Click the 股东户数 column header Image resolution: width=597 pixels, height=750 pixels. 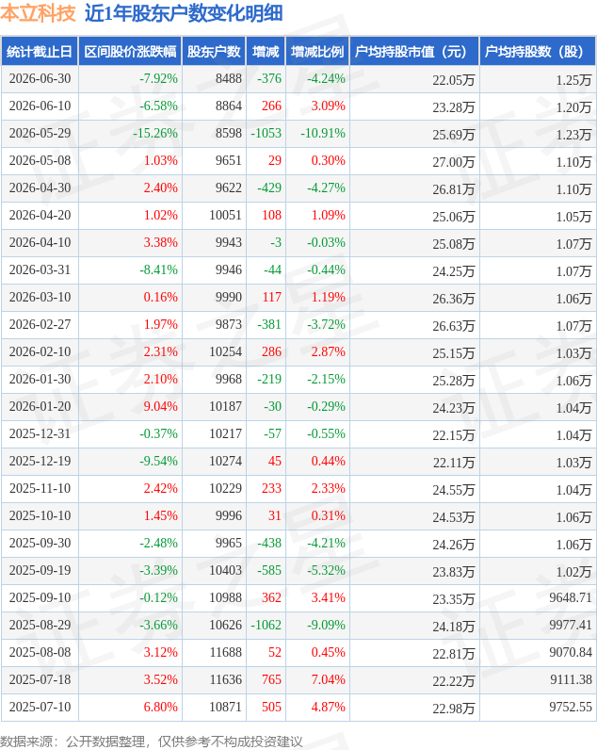click(x=214, y=51)
